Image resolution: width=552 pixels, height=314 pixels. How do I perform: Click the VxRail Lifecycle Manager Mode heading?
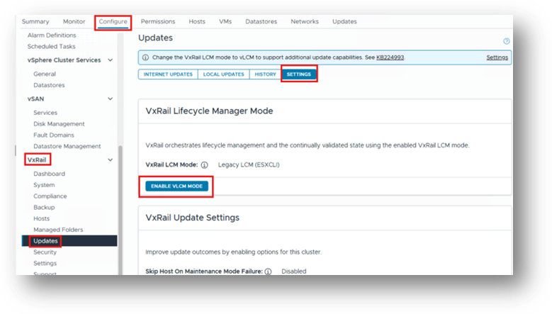point(209,111)
